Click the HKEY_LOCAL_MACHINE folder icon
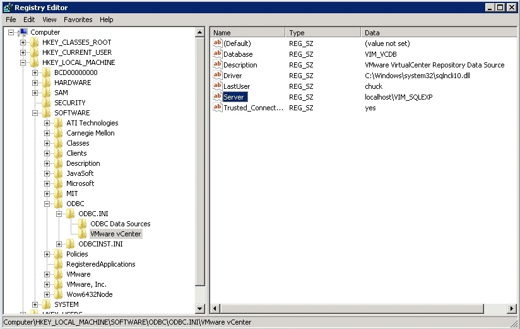 35,62
